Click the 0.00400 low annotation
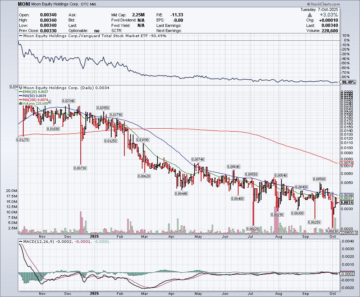 click(237, 198)
